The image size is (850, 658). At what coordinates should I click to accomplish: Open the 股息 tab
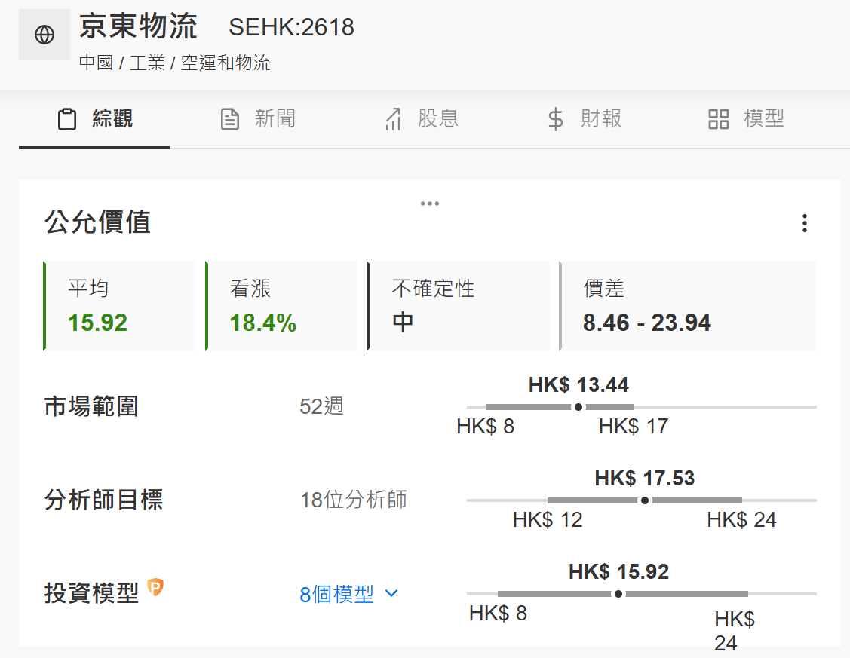tap(421, 119)
